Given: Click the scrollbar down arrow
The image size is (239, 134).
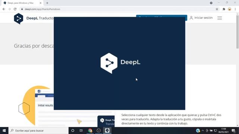Looking at the screenshot, I should 238,125.
